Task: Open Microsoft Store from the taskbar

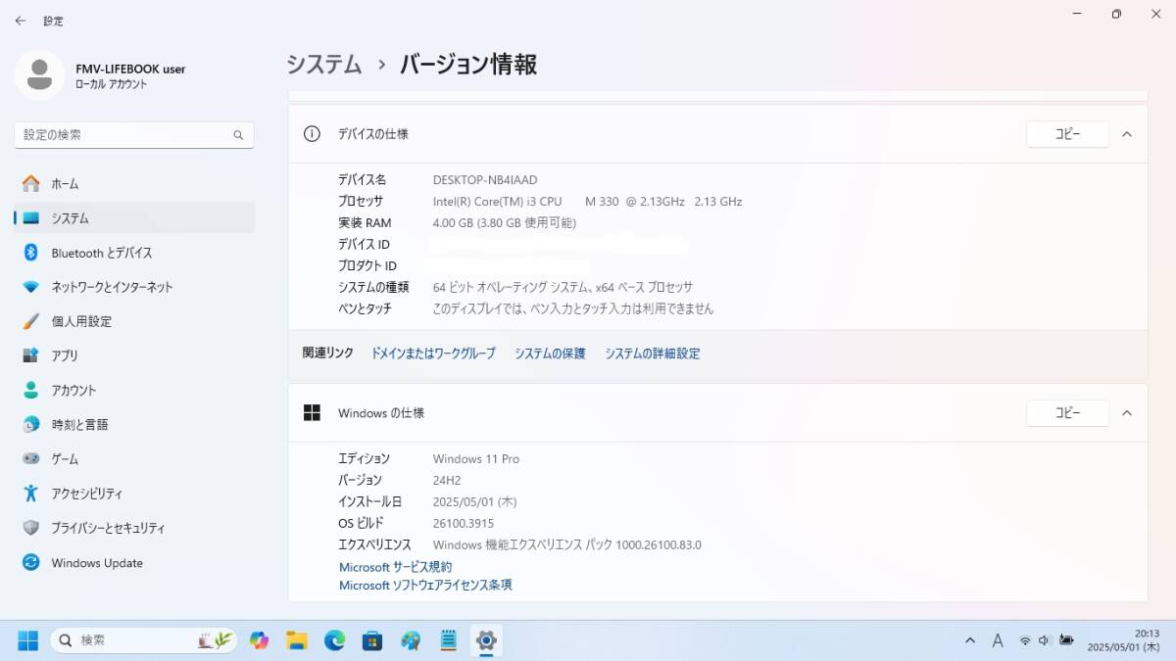Action: point(372,640)
